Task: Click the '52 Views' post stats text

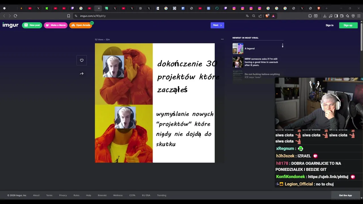Action: click(99, 39)
